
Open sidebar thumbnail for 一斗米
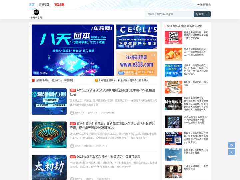[173, 171]
